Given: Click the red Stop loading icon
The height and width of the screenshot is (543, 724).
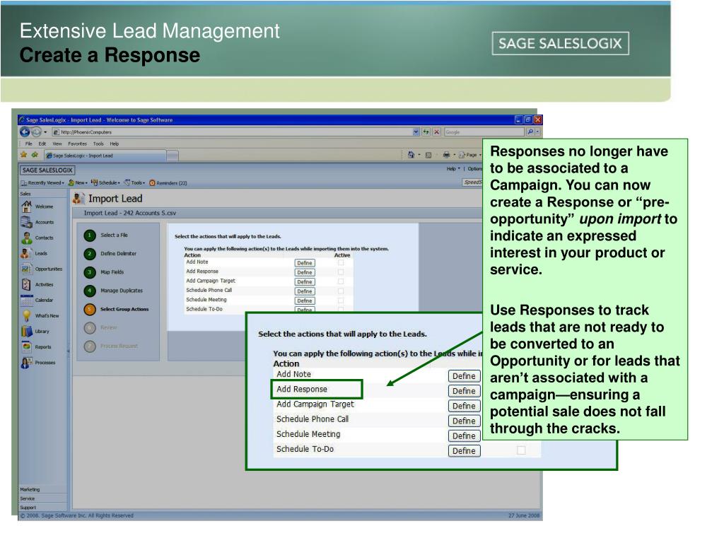Looking at the screenshot, I should tap(436, 132).
